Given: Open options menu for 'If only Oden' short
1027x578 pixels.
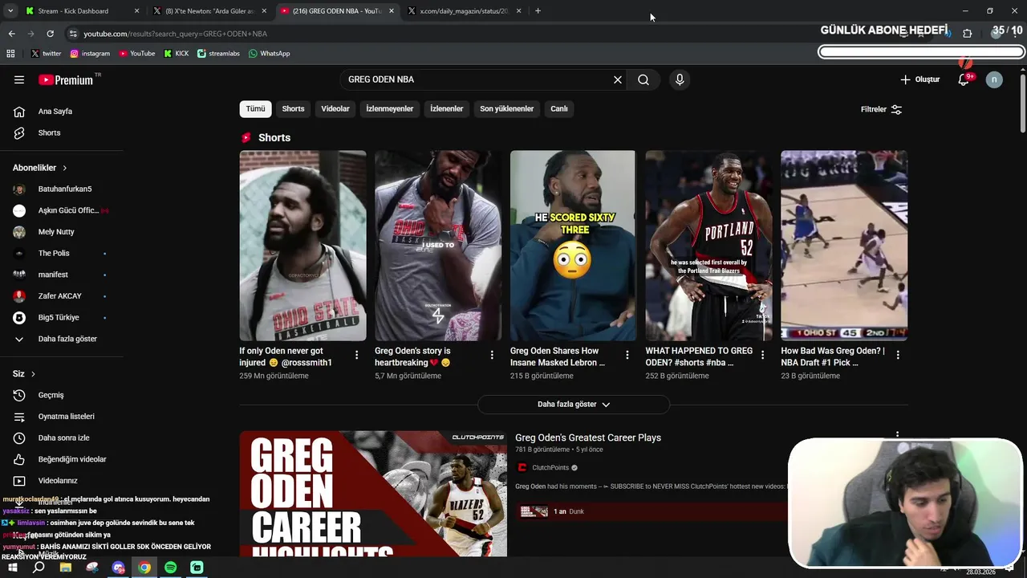Looking at the screenshot, I should [357, 355].
